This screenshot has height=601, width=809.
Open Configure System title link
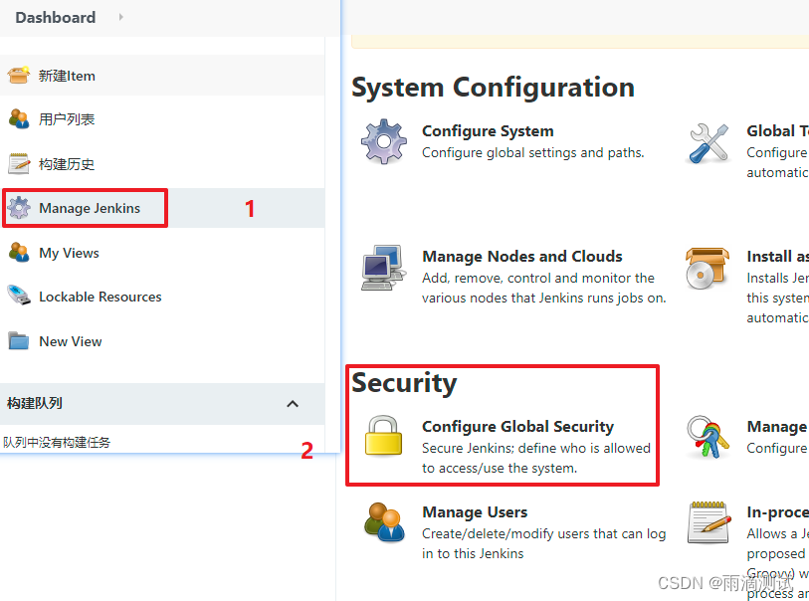point(488,131)
